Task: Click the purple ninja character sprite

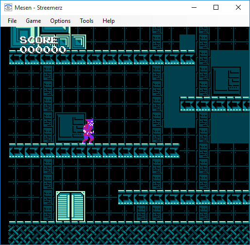Action: click(x=89, y=131)
